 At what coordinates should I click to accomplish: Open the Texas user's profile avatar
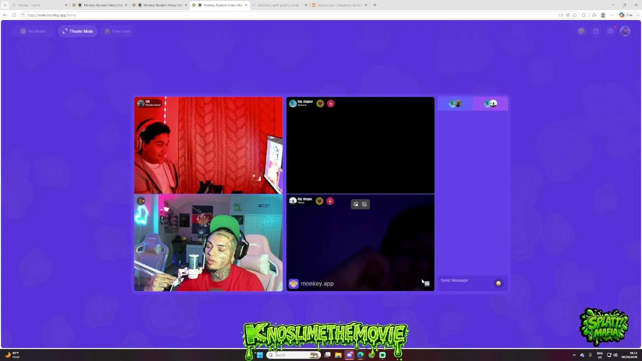(x=293, y=201)
